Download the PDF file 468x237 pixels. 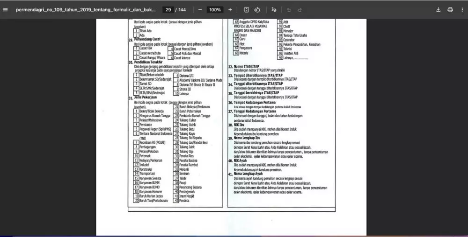(439, 10)
